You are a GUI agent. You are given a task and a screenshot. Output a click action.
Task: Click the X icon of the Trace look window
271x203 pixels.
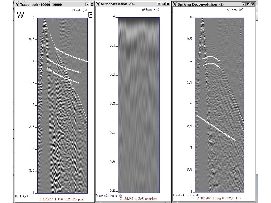17,4
